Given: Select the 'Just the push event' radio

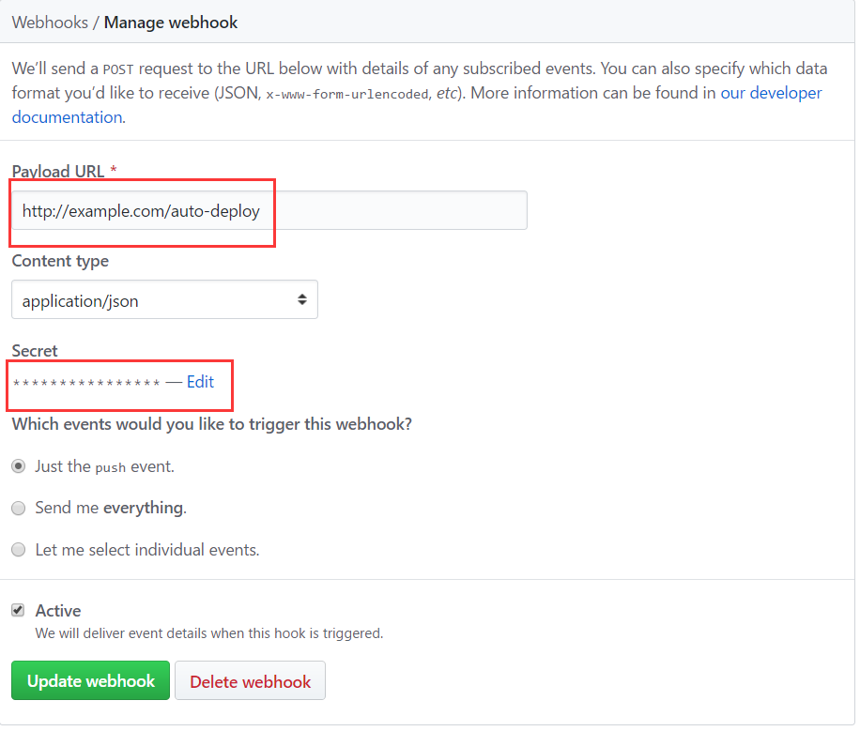Looking at the screenshot, I should [x=18, y=466].
